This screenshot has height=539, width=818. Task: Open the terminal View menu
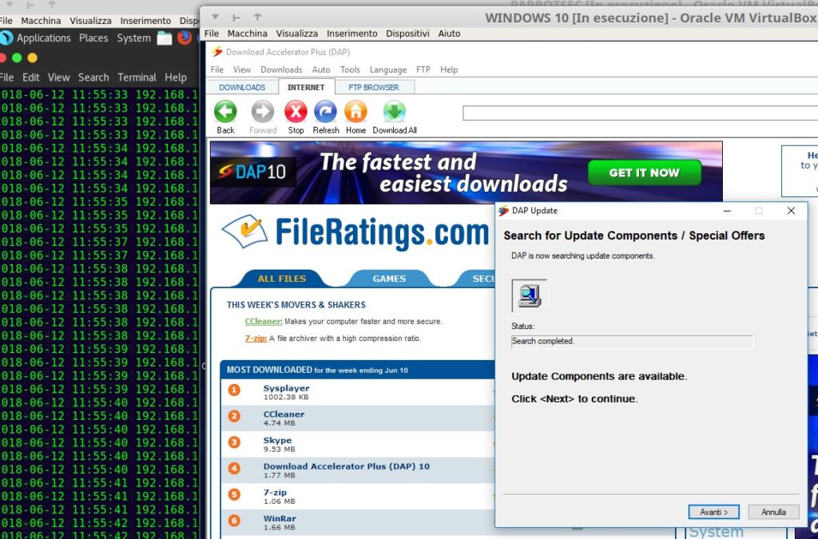click(x=59, y=77)
